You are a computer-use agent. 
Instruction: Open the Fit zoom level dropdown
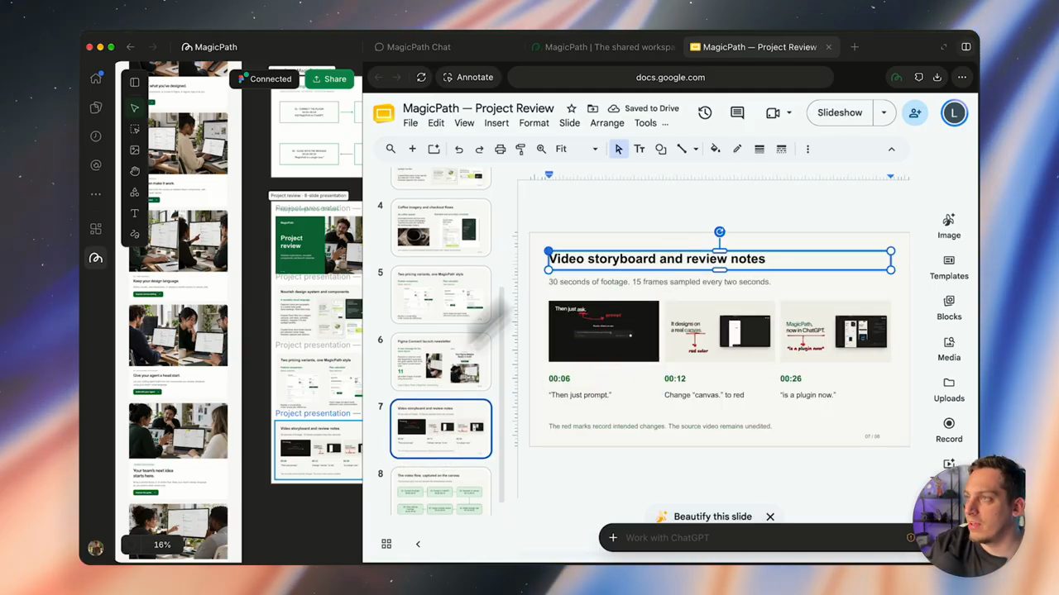pyautogui.click(x=577, y=149)
